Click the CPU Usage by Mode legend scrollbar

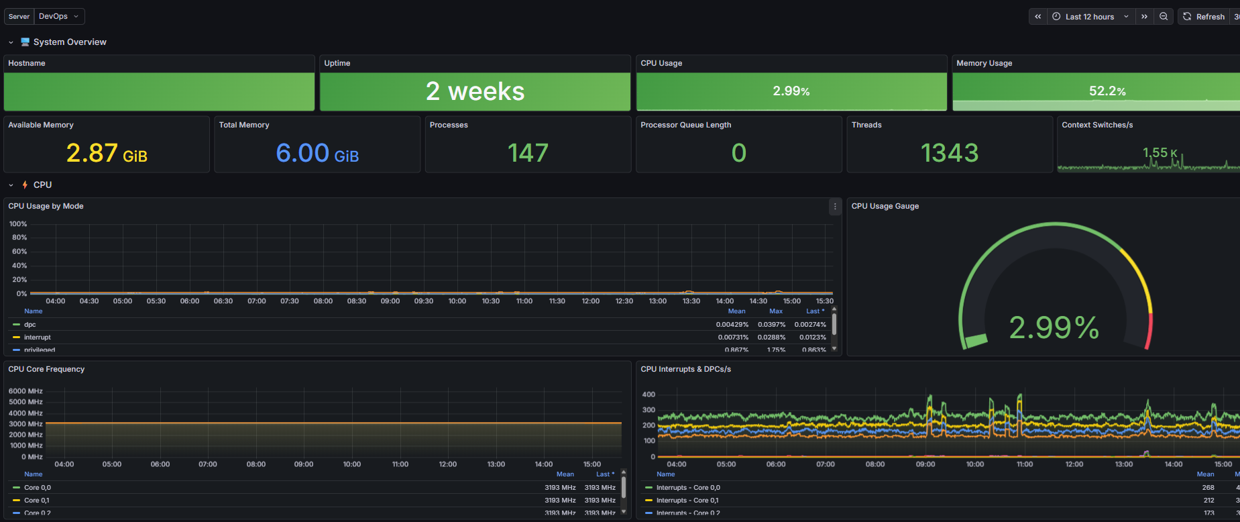coord(834,325)
